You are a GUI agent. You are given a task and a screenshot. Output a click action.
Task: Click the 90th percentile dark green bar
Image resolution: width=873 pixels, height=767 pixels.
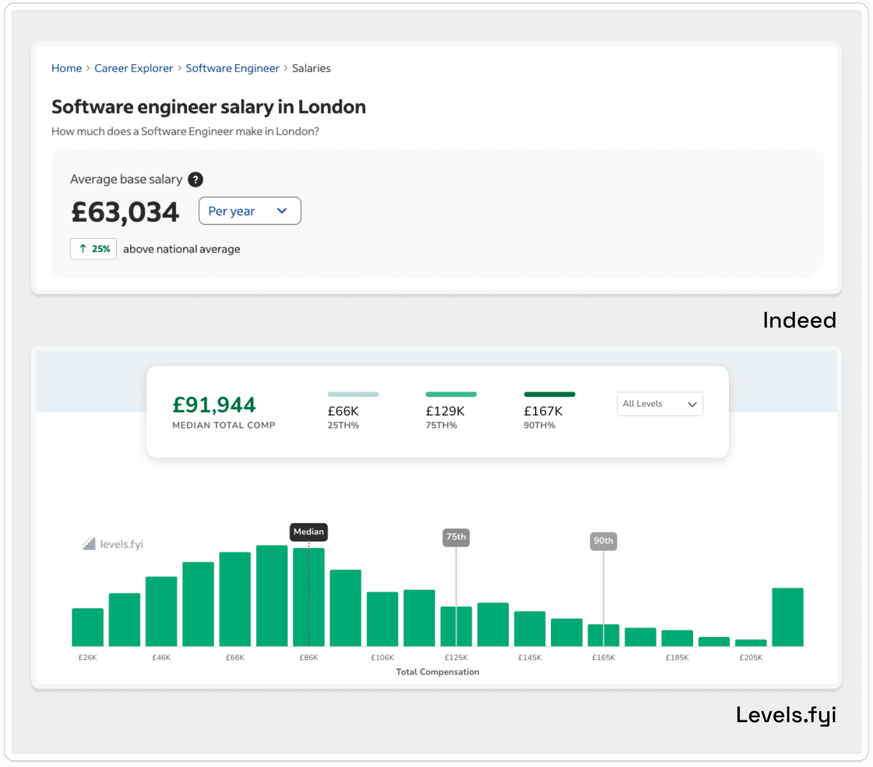550,394
